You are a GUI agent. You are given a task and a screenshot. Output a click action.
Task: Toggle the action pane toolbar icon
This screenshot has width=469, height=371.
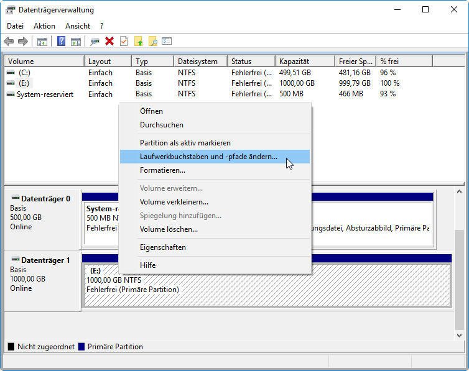point(76,41)
